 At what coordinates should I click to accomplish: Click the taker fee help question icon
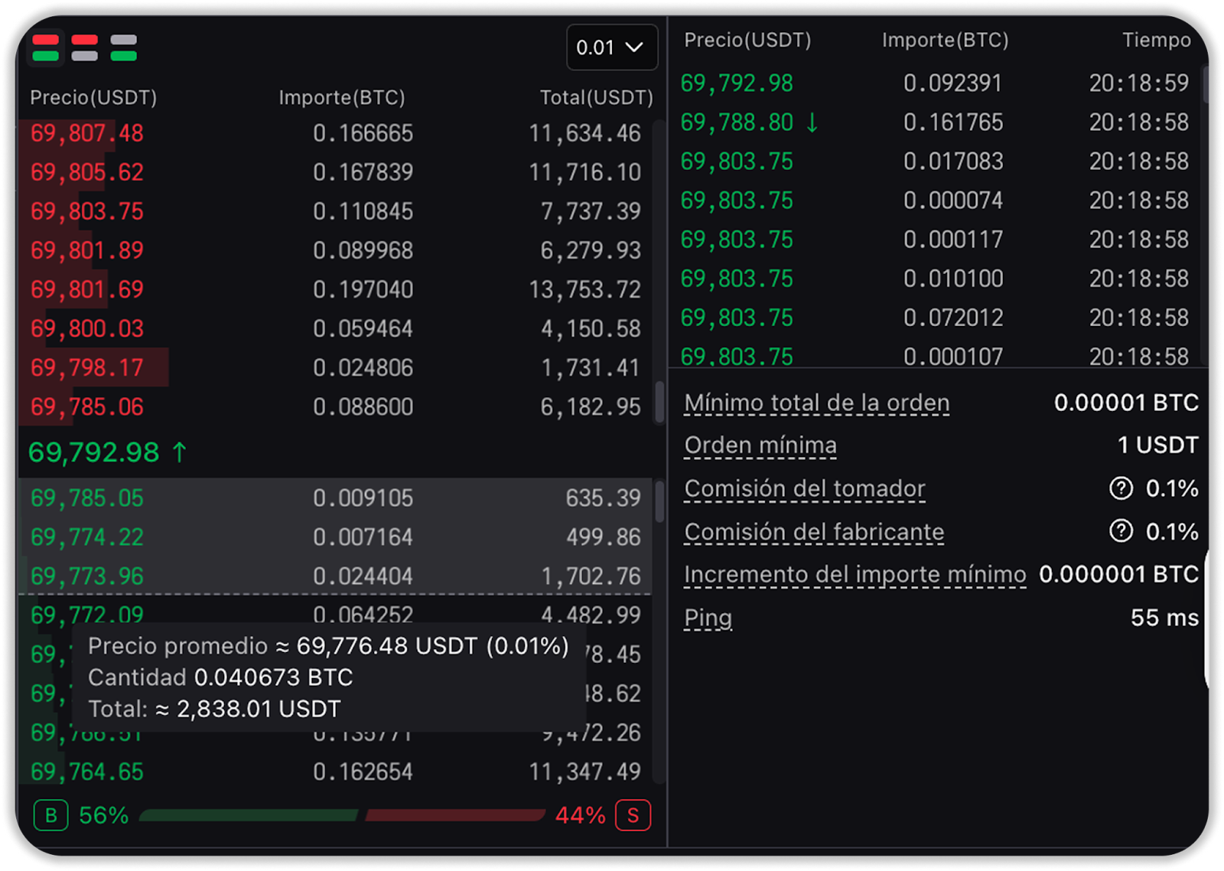tap(1121, 488)
